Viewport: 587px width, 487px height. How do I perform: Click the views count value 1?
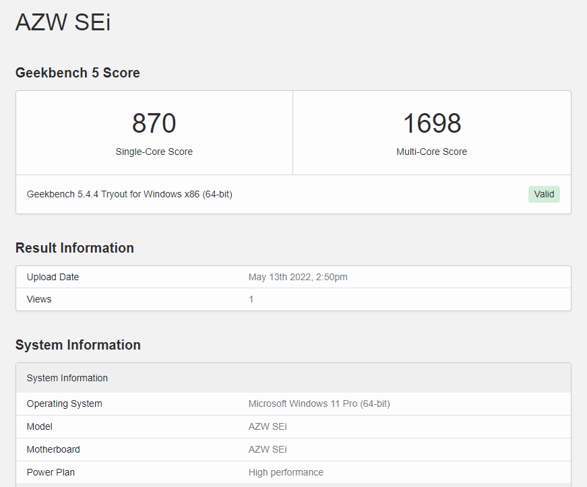(x=251, y=299)
